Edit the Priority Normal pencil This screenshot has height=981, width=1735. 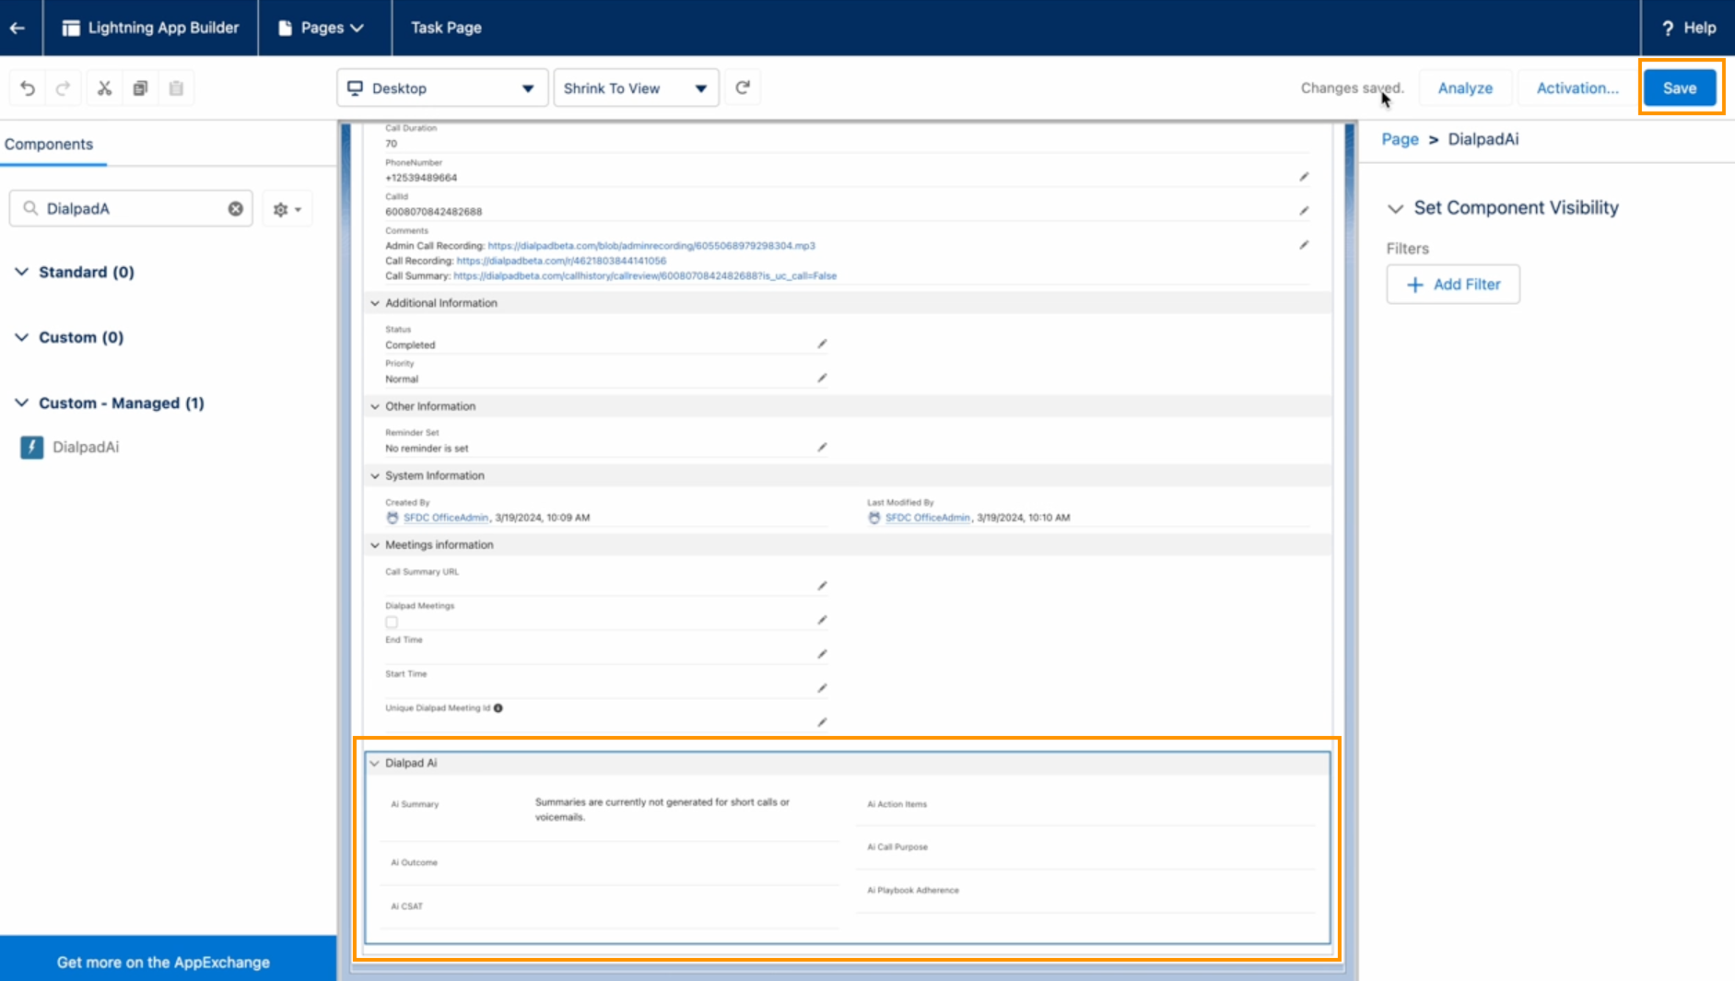pos(822,378)
